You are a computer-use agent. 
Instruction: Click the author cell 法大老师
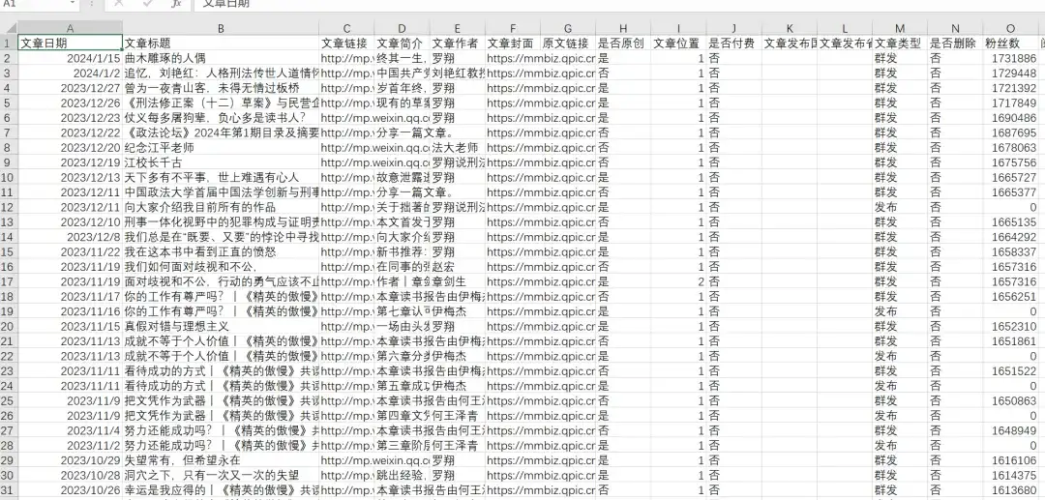pyautogui.click(x=457, y=148)
